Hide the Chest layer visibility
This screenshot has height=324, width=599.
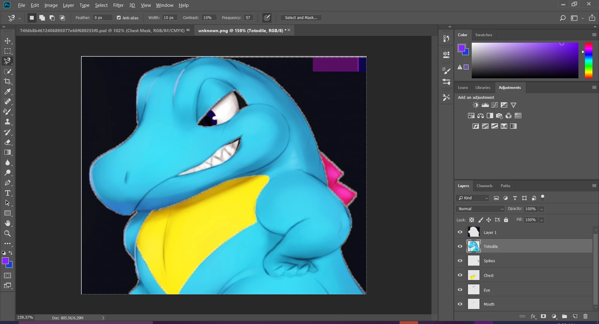coord(460,275)
